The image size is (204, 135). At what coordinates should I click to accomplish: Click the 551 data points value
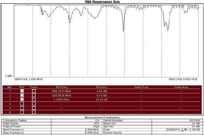point(97,123)
